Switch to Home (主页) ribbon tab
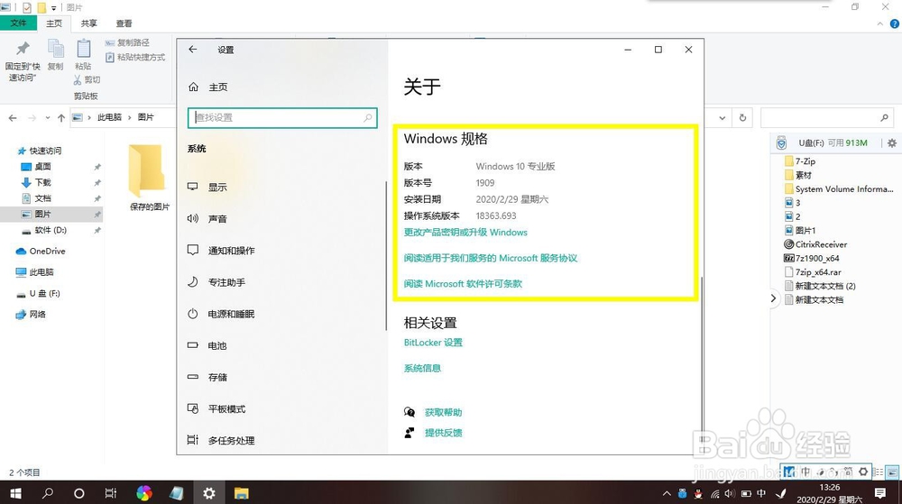902x504 pixels. pos(54,23)
